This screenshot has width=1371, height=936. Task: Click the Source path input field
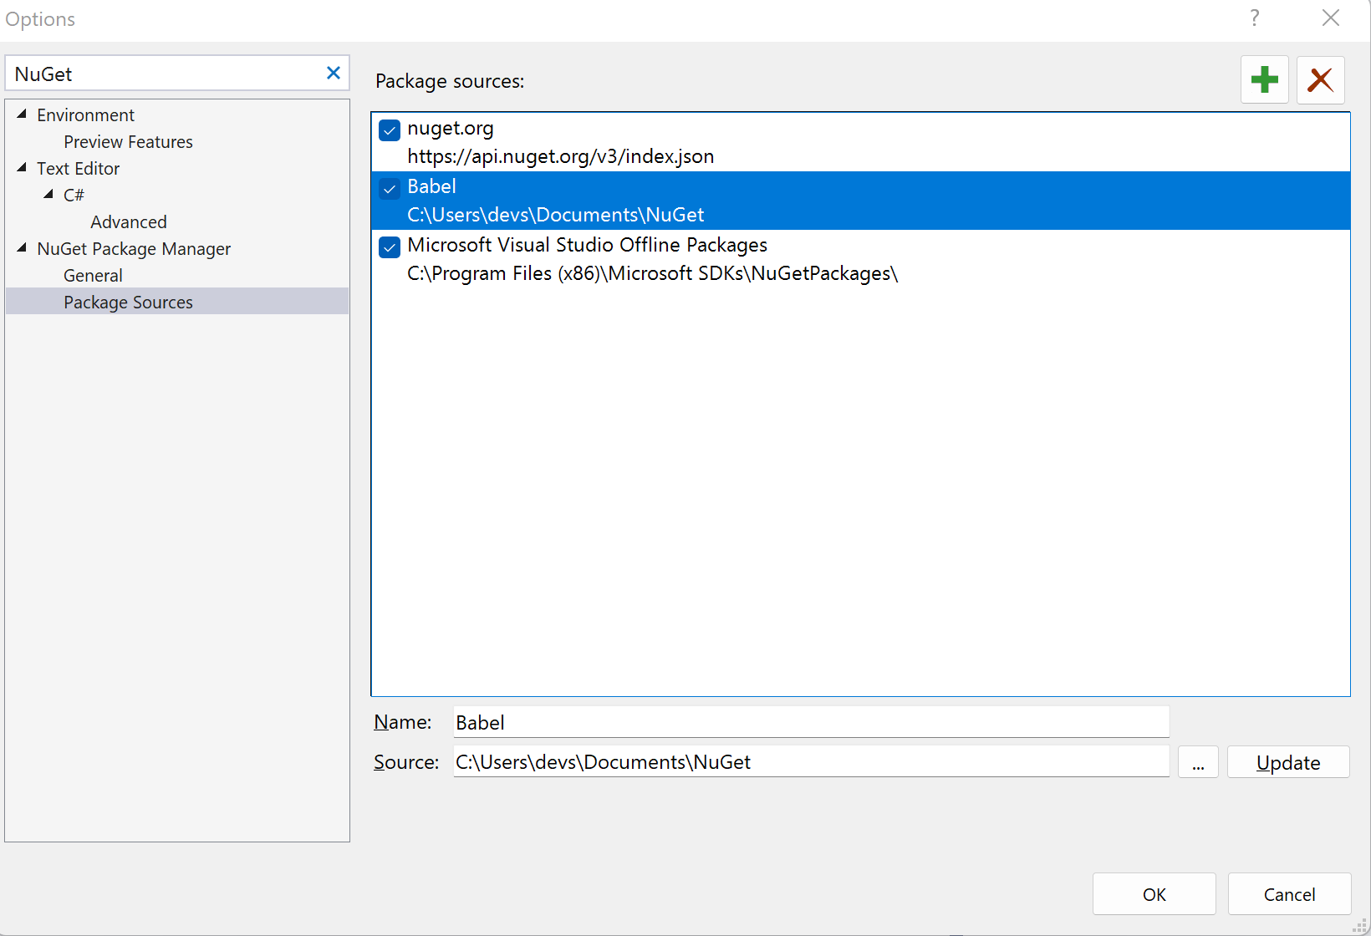click(810, 762)
